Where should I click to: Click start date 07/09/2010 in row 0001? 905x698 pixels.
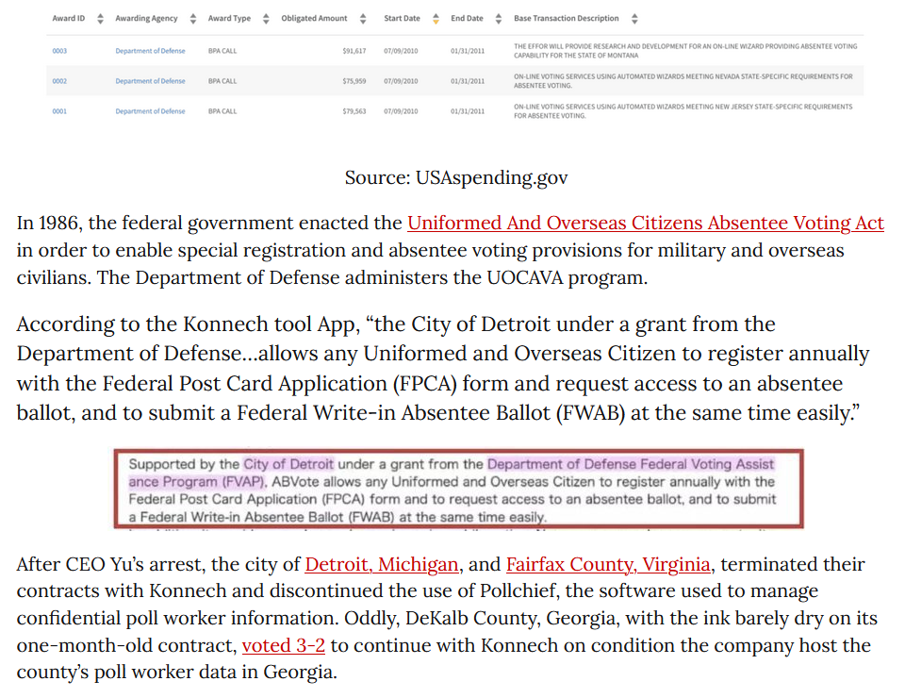click(x=401, y=111)
